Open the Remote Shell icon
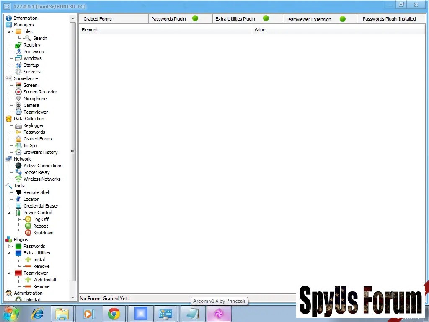Image resolution: width=429 pixels, height=322 pixels. click(x=18, y=192)
